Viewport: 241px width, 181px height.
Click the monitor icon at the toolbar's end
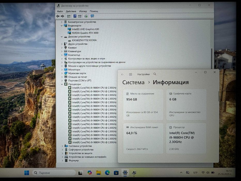tap(92, 16)
